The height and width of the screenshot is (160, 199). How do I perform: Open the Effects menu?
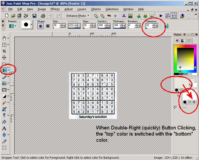point(55,9)
